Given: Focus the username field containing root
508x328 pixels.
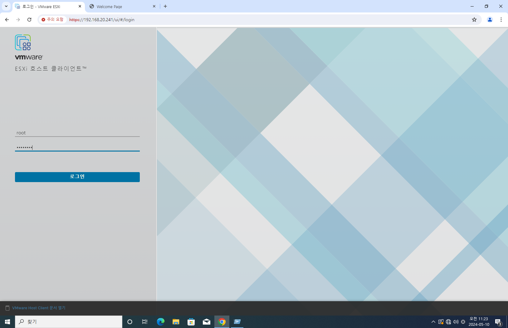Looking at the screenshot, I should pyautogui.click(x=77, y=133).
